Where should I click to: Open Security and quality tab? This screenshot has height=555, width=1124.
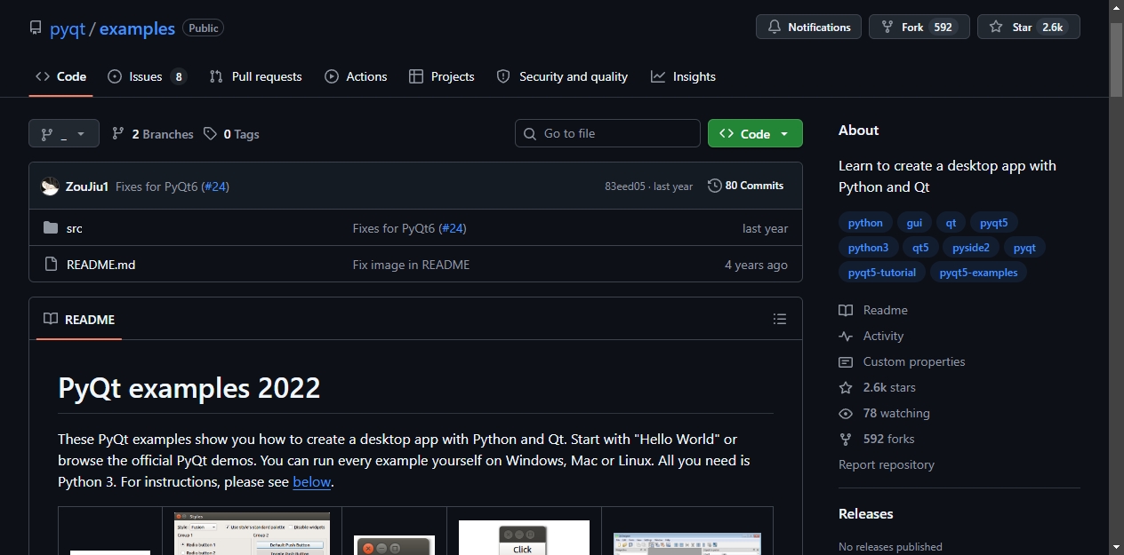[562, 76]
